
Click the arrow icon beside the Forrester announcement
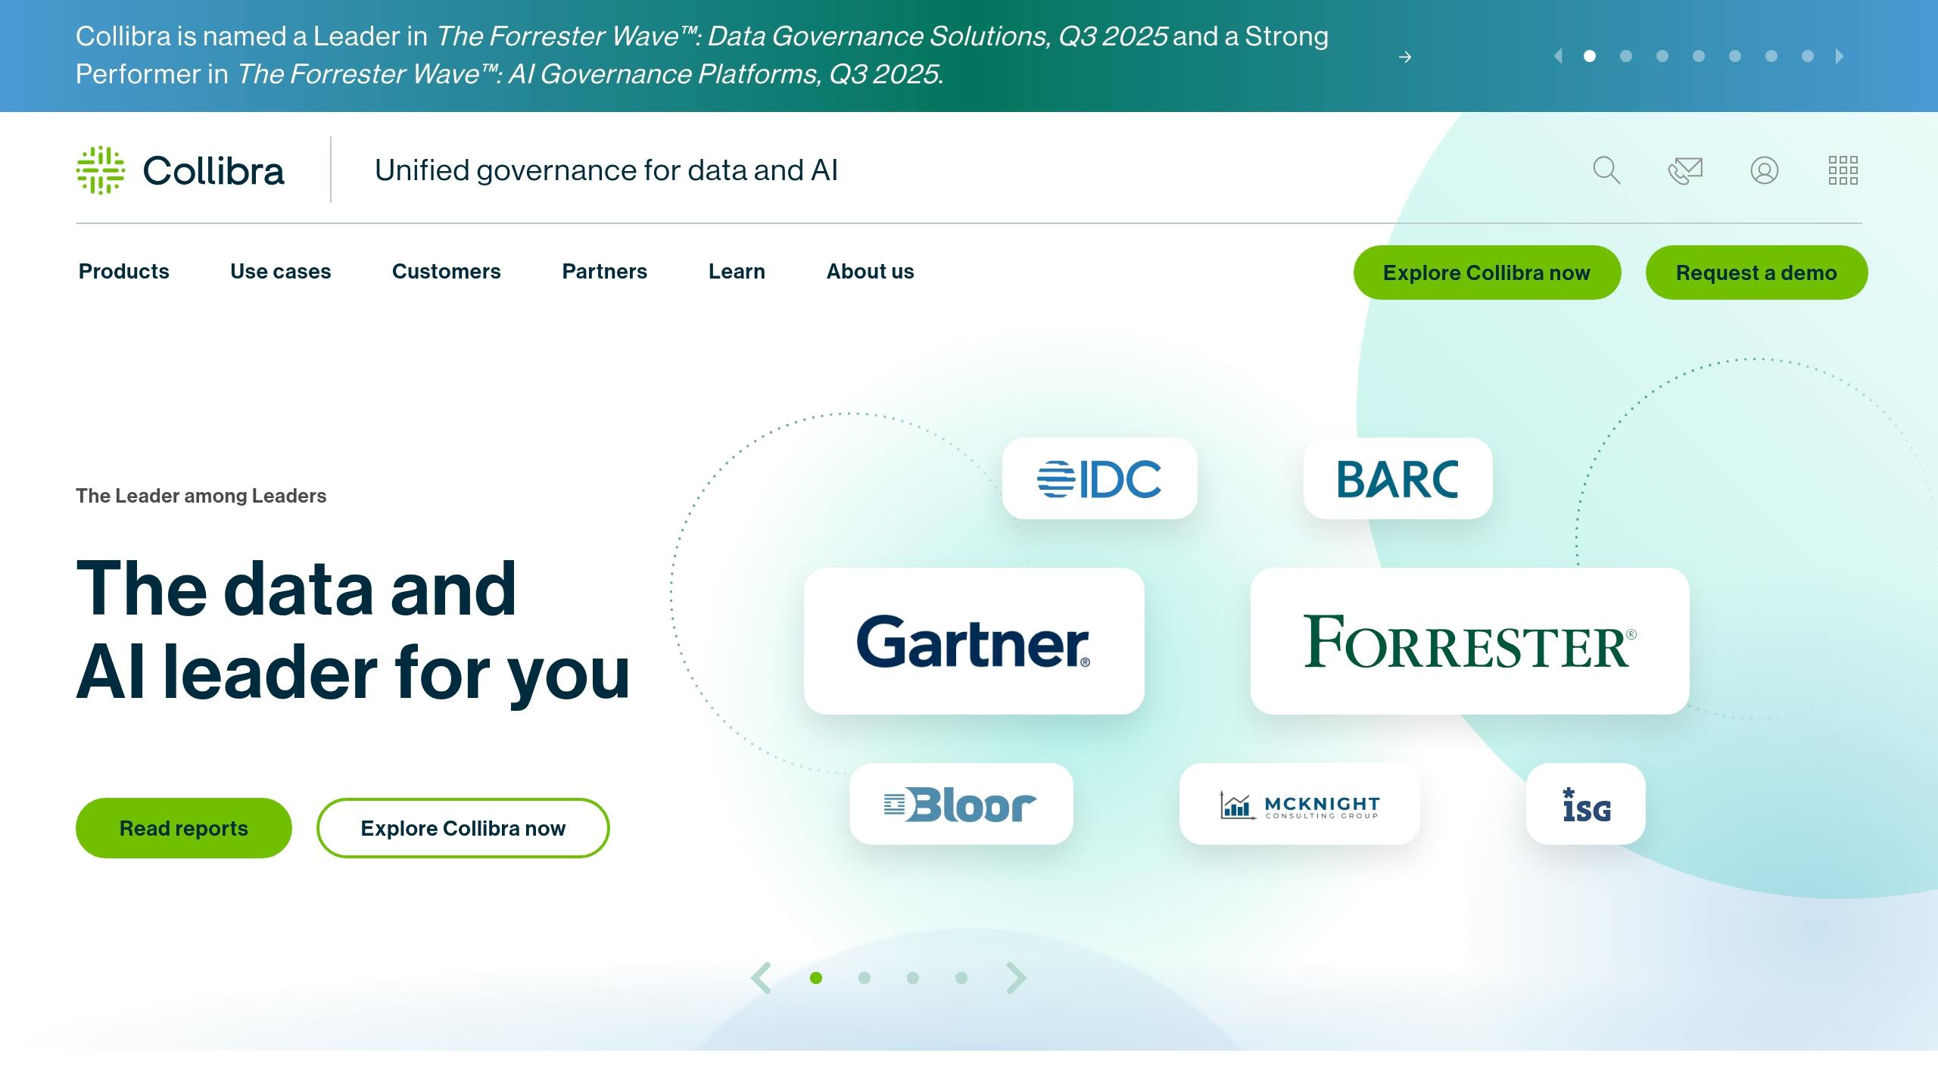(x=1405, y=57)
